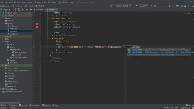Open the Navigate menu
Screen dimensions: 194x109
(17, 2)
